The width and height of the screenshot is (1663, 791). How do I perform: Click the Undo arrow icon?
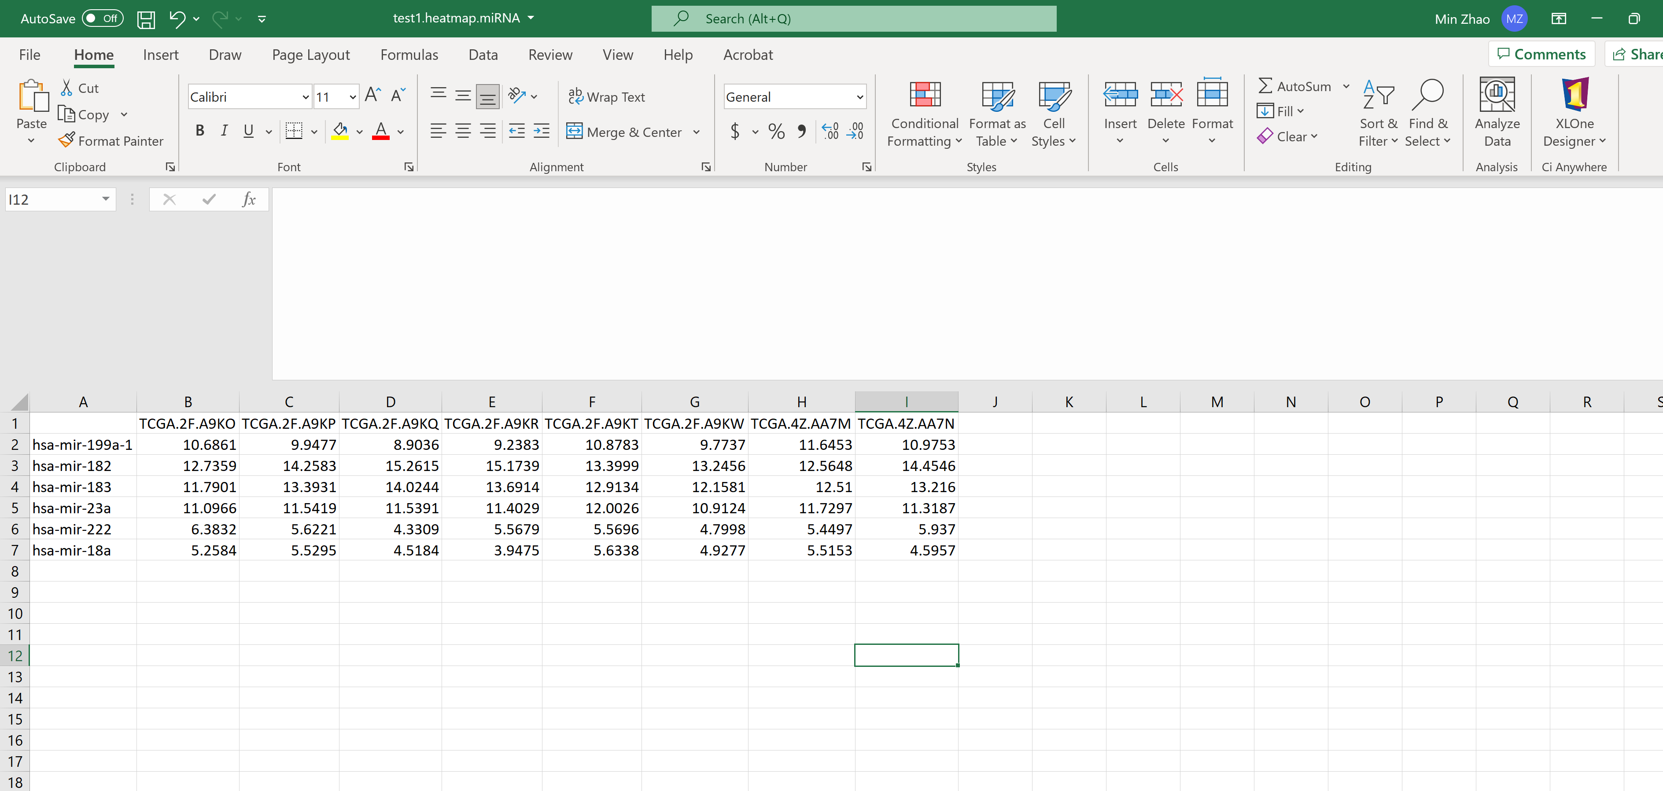(x=177, y=19)
